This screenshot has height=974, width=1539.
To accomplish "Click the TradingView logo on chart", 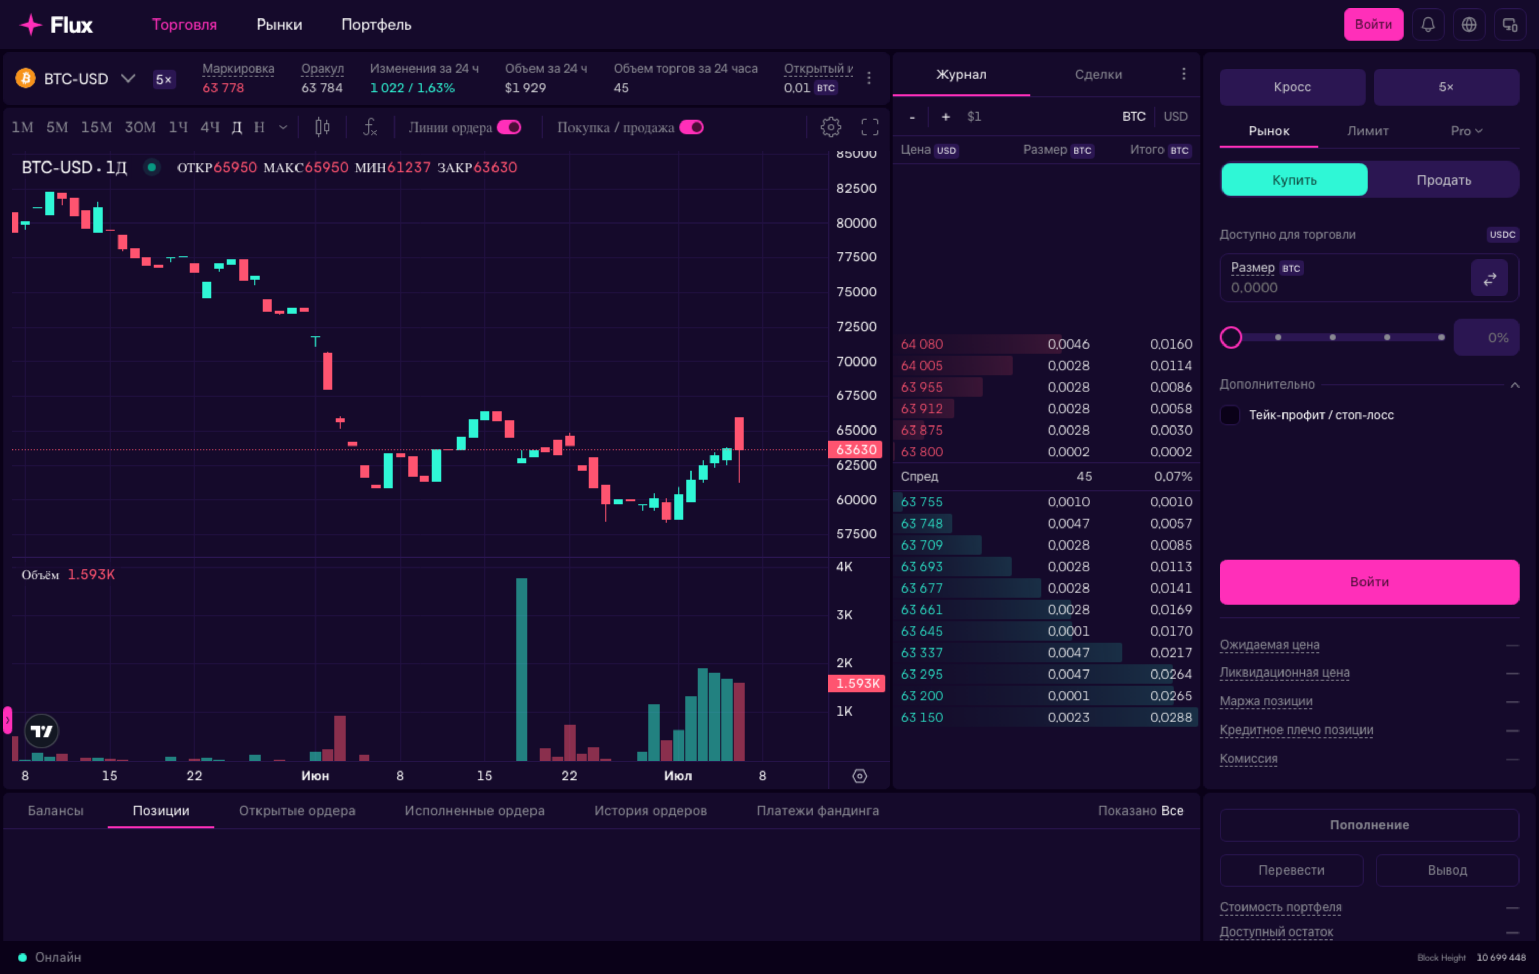I will click(42, 730).
